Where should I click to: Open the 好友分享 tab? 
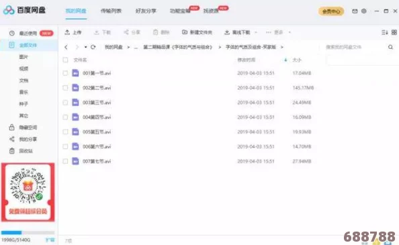click(x=146, y=11)
